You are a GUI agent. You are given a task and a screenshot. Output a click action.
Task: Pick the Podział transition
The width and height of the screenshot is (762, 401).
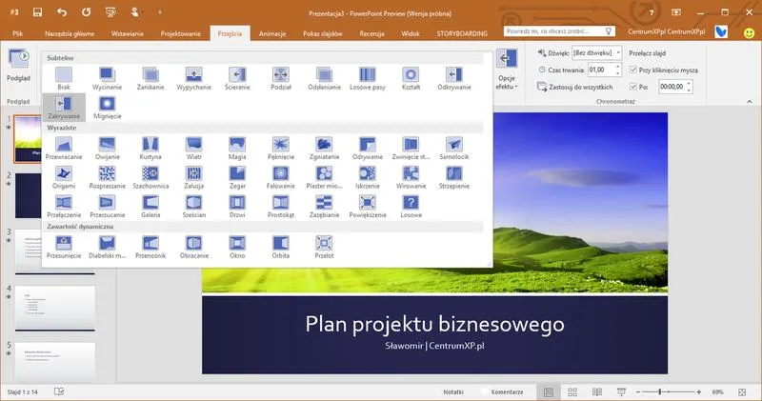point(281,79)
